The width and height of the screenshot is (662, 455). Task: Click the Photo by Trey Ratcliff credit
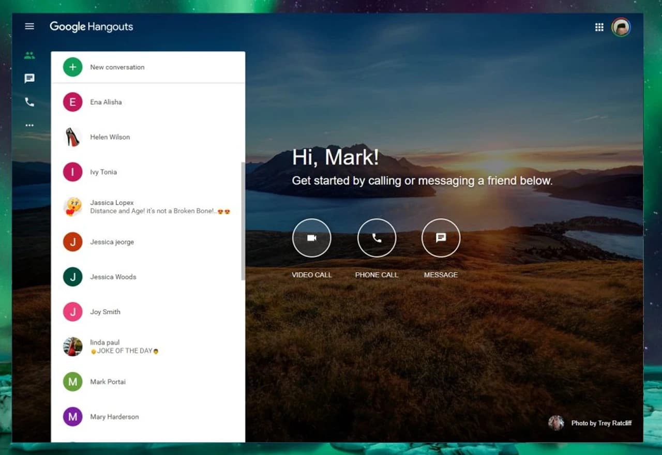[x=600, y=423]
